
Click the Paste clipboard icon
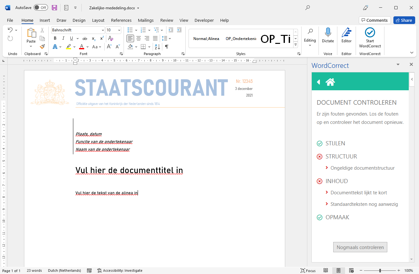point(31,33)
